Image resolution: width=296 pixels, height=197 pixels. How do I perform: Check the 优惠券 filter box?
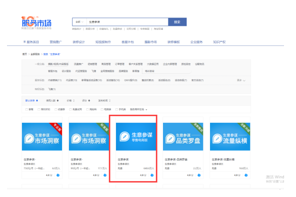coord(55,109)
